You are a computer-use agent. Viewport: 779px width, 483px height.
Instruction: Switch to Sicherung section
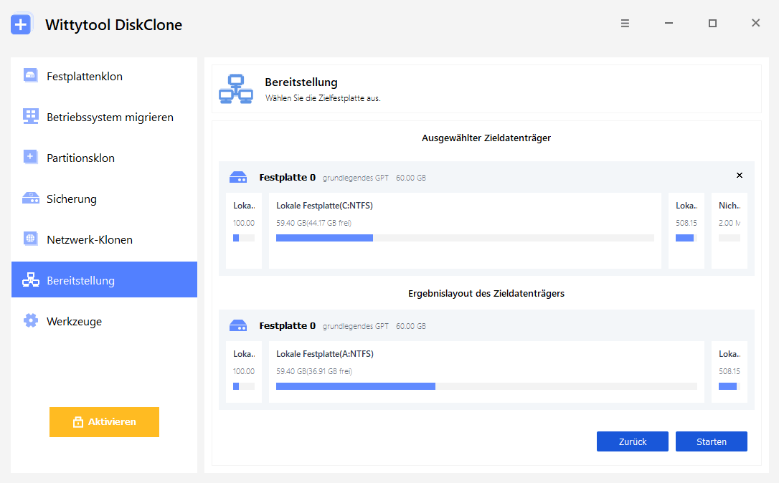click(x=104, y=199)
